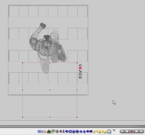Select the green terrain mountain icon
The image size is (145, 135).
pos(49,131)
